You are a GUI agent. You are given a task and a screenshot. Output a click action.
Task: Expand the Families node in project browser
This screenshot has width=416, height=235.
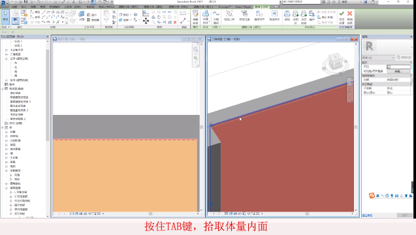[3, 127]
